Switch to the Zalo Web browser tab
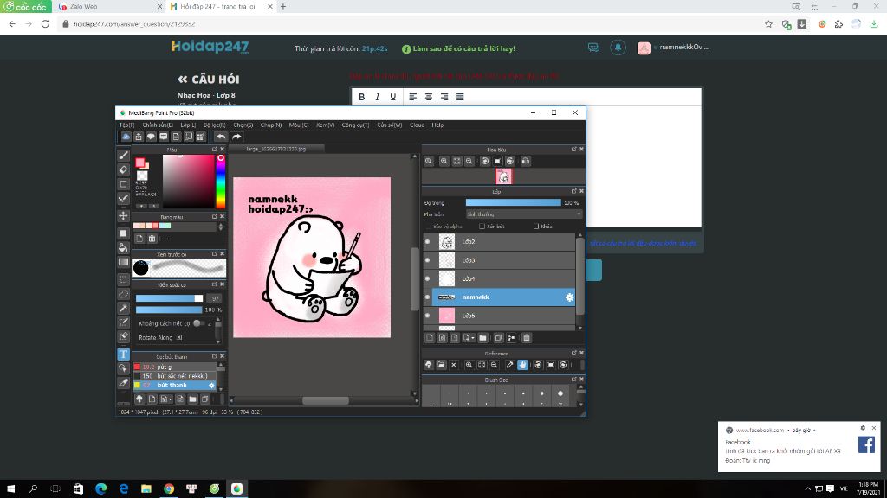Screen dimensions: 887x498 (x=108, y=7)
